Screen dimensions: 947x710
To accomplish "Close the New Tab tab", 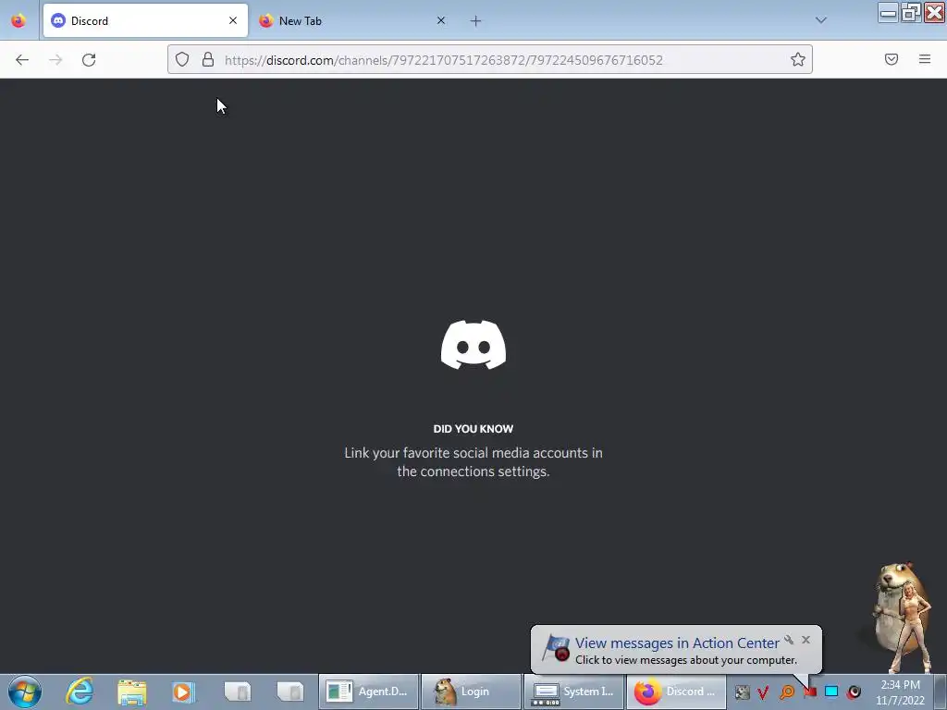I will pos(441,20).
